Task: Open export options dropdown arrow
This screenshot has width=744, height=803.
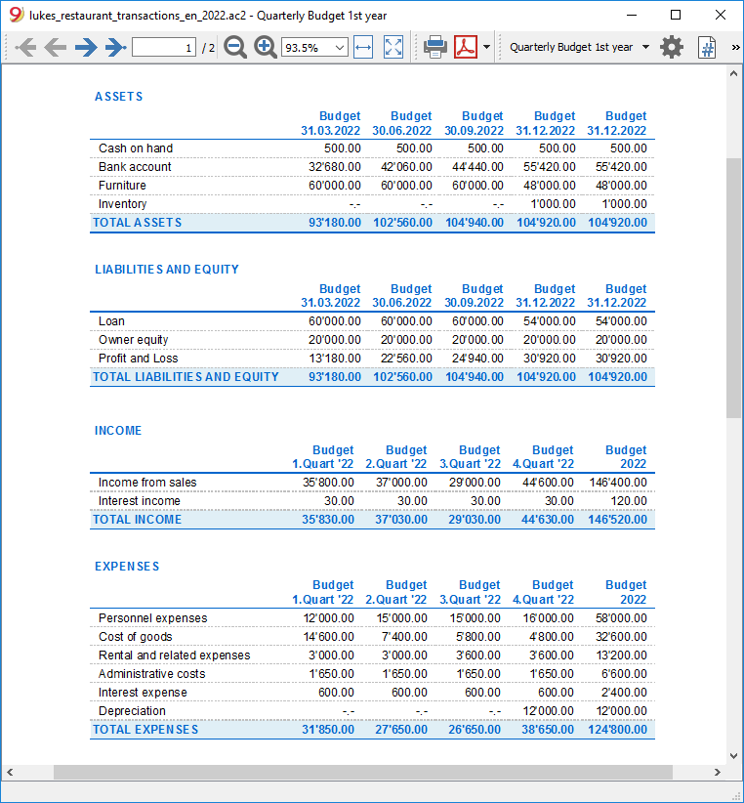Action: (486, 47)
